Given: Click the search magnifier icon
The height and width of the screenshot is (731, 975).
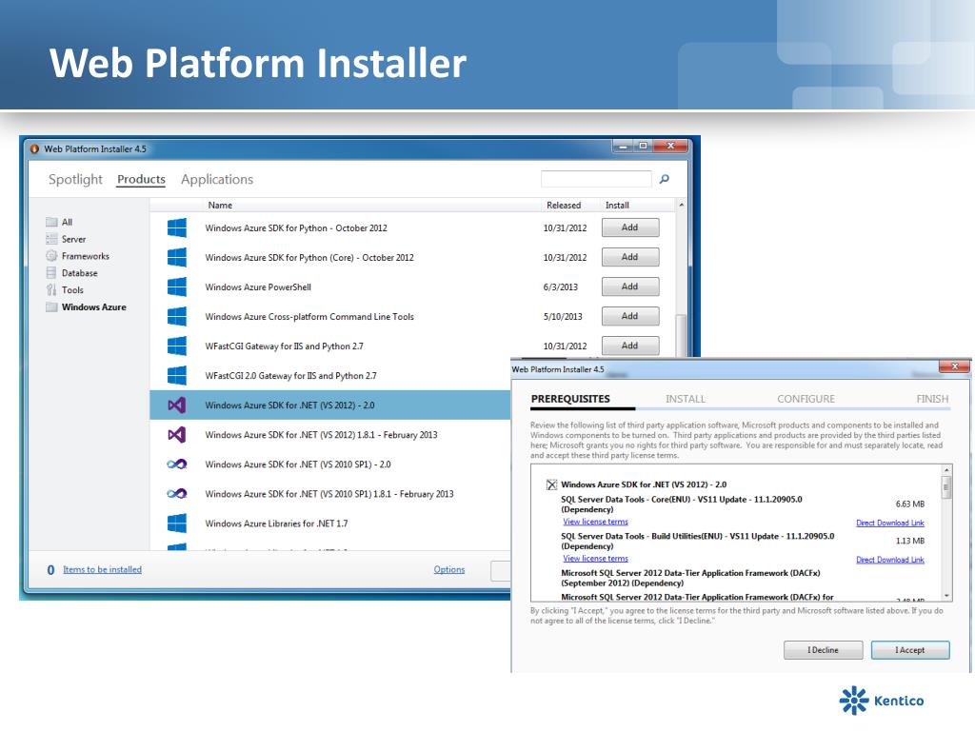Looking at the screenshot, I should [664, 179].
